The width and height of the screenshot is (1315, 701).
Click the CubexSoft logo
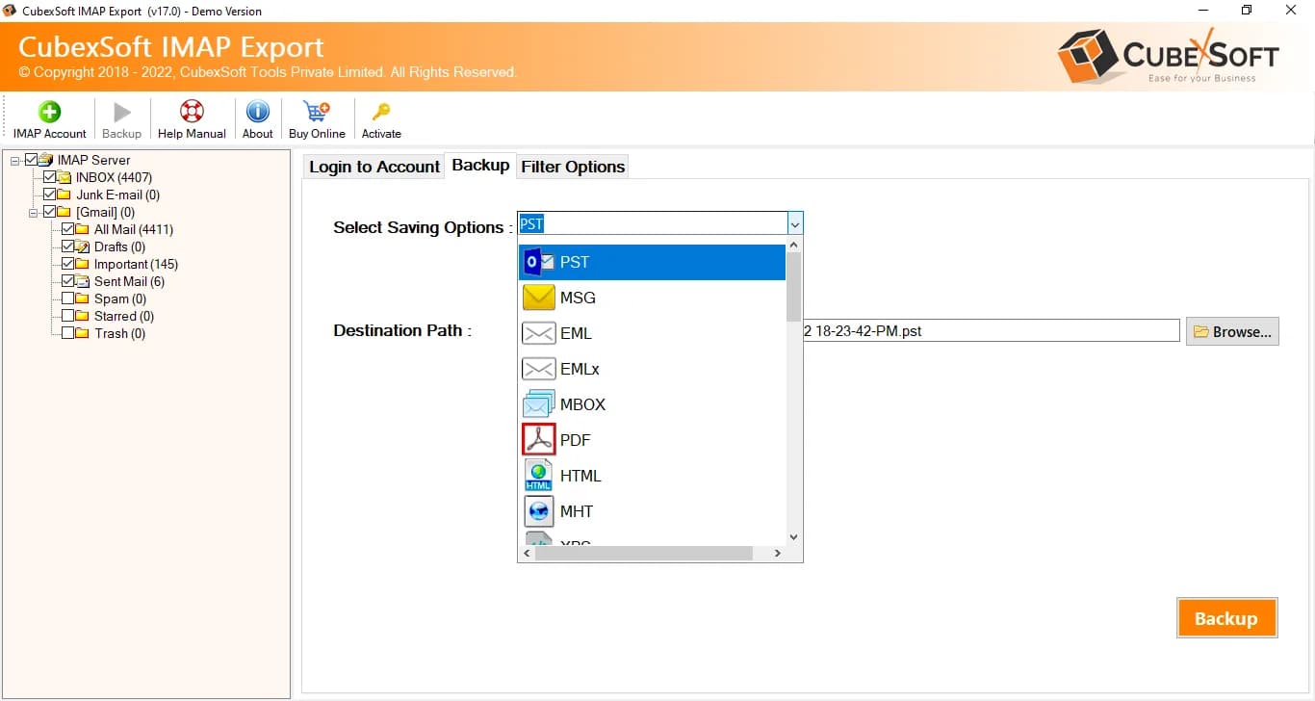[1168, 56]
